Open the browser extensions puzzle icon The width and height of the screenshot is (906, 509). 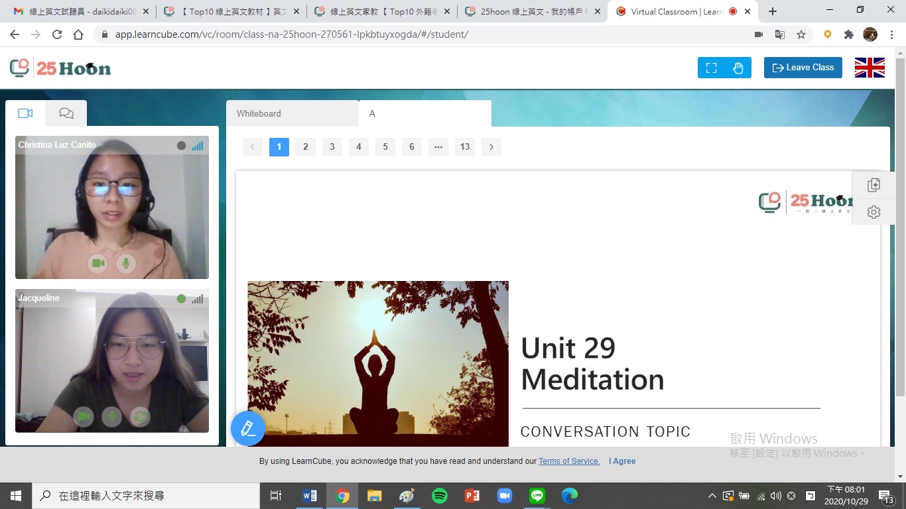pyautogui.click(x=849, y=34)
